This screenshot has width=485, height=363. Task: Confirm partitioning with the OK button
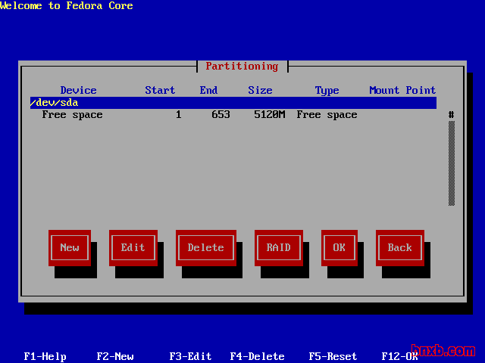[339, 247]
